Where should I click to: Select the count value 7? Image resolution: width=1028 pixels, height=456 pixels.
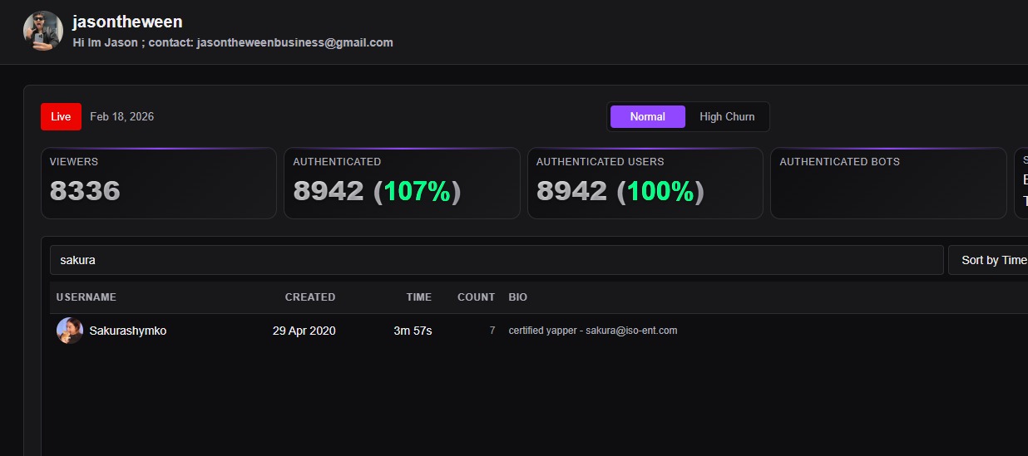coord(492,331)
